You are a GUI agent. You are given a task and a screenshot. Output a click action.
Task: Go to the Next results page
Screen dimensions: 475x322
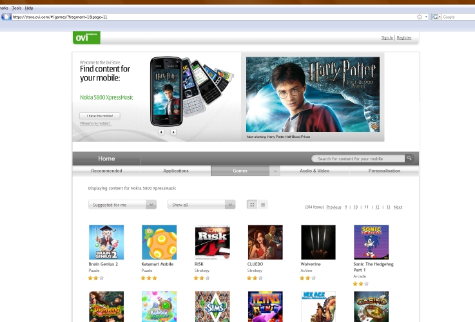tap(398, 207)
